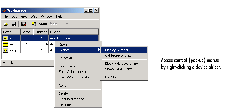Click the Load Data open-folder icon

pyautogui.click(x=6, y=24)
